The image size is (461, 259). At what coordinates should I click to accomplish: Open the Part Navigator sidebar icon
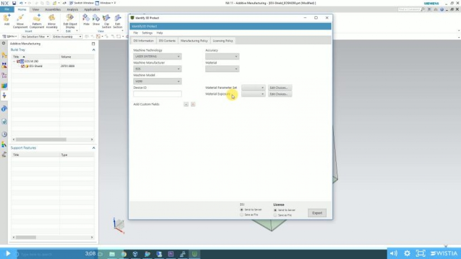pyautogui.click(x=4, y=76)
